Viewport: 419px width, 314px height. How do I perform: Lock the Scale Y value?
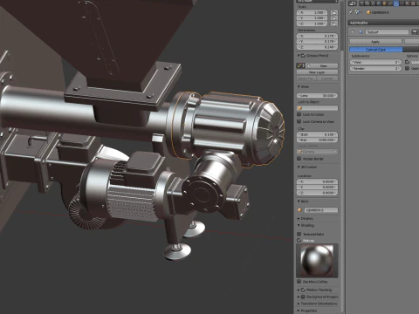coord(334,18)
